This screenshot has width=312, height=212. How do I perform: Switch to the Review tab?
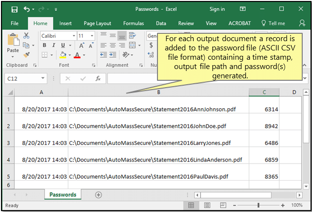(x=186, y=24)
